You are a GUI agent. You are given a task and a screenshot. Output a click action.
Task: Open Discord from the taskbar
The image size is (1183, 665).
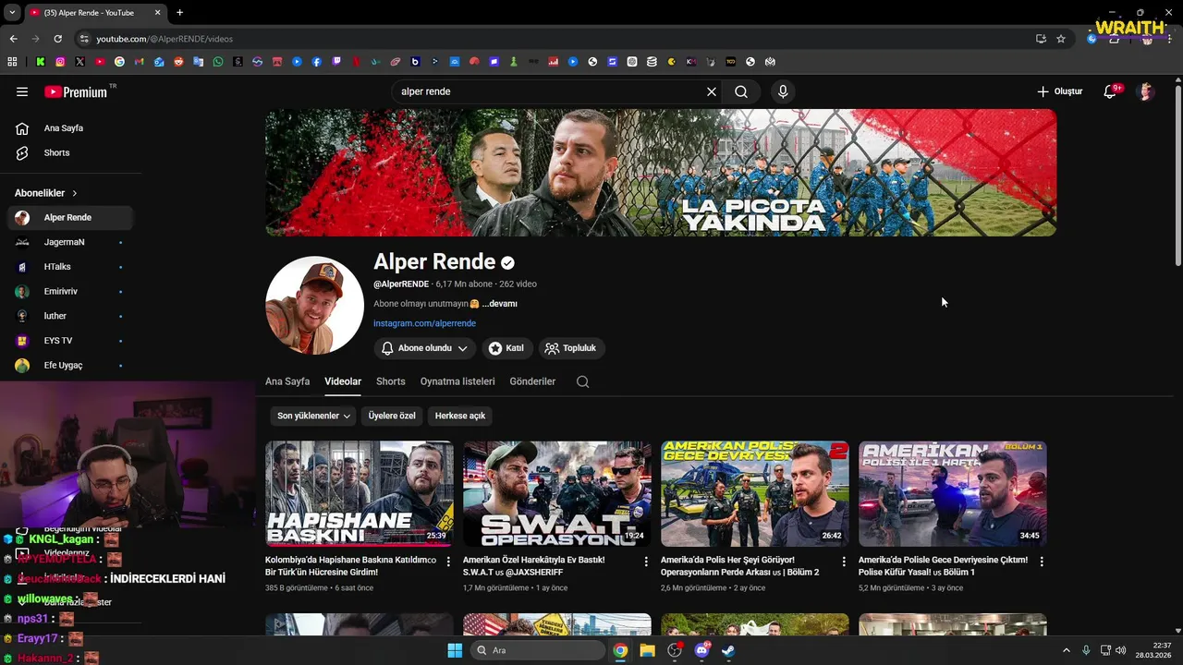pyautogui.click(x=701, y=650)
